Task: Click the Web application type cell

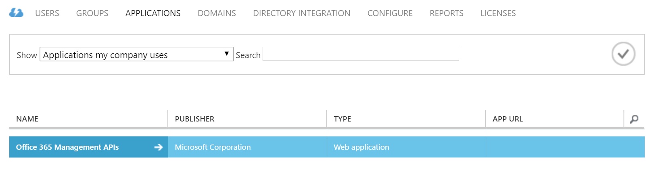Action: pyautogui.click(x=406, y=147)
